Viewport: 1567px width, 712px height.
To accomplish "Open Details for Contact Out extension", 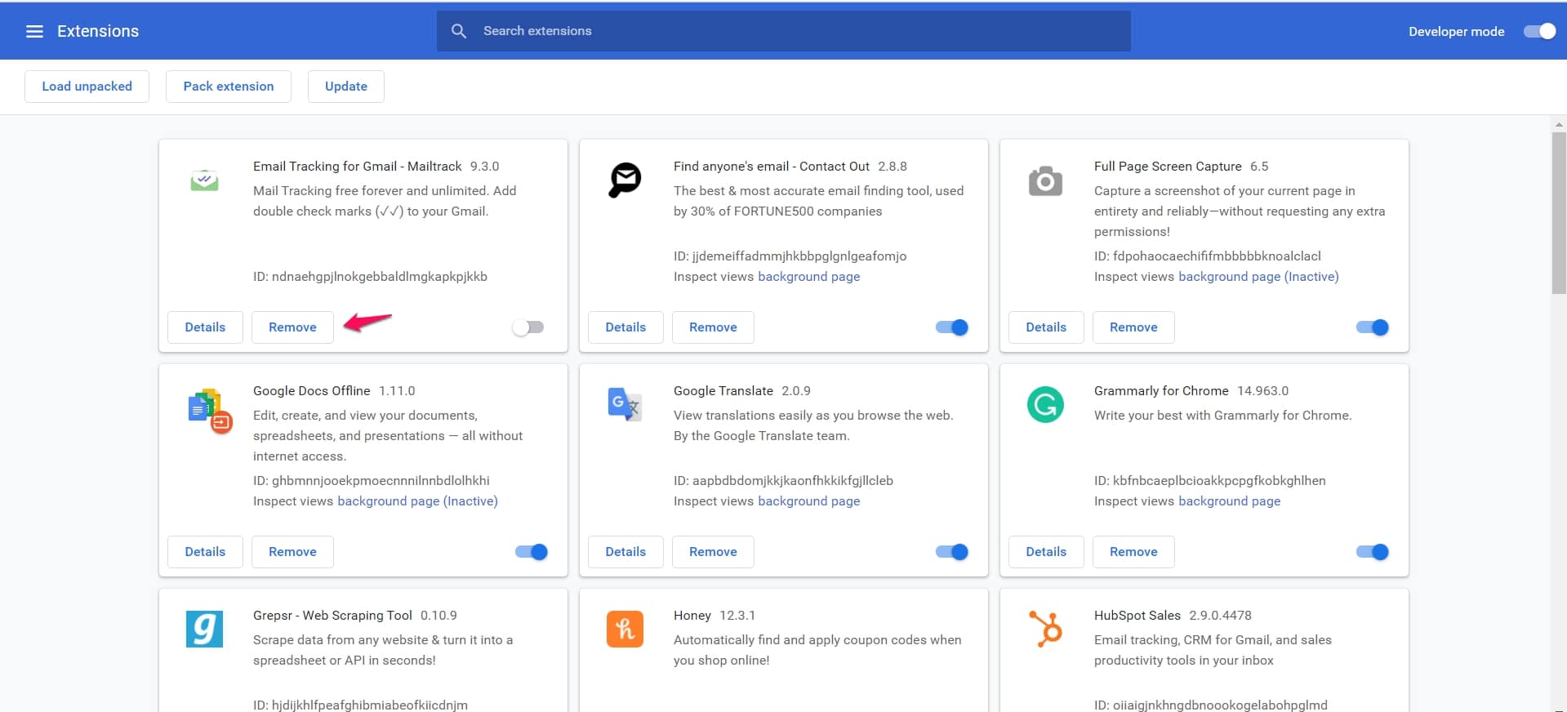I will (x=625, y=327).
